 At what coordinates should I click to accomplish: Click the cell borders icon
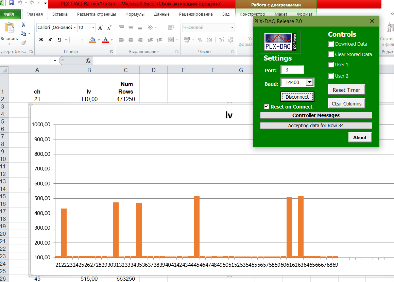pos(76,40)
